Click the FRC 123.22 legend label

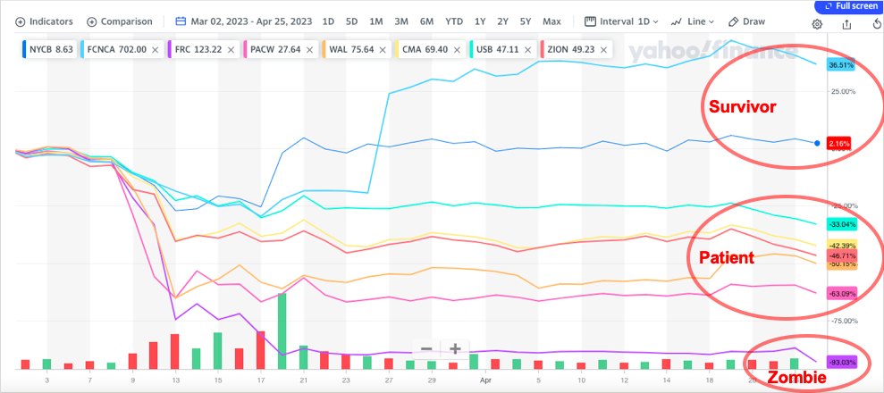198,49
